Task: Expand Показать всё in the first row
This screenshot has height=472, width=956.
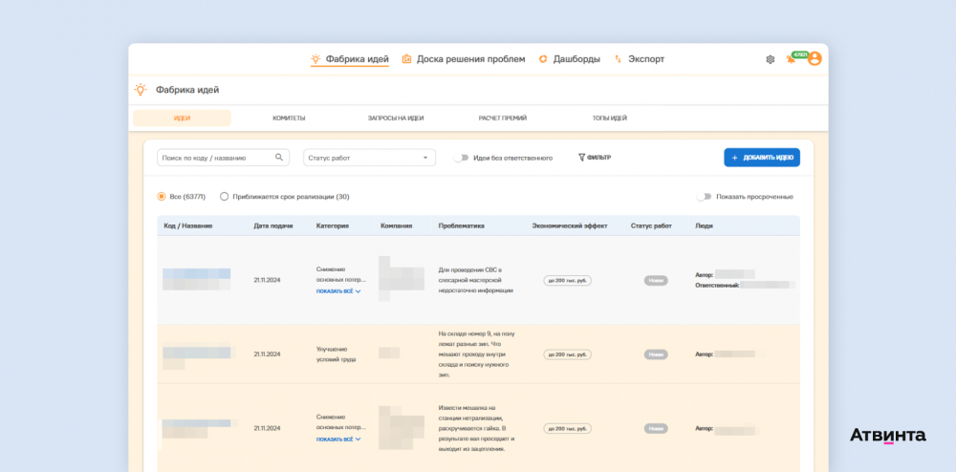Action: click(338, 290)
